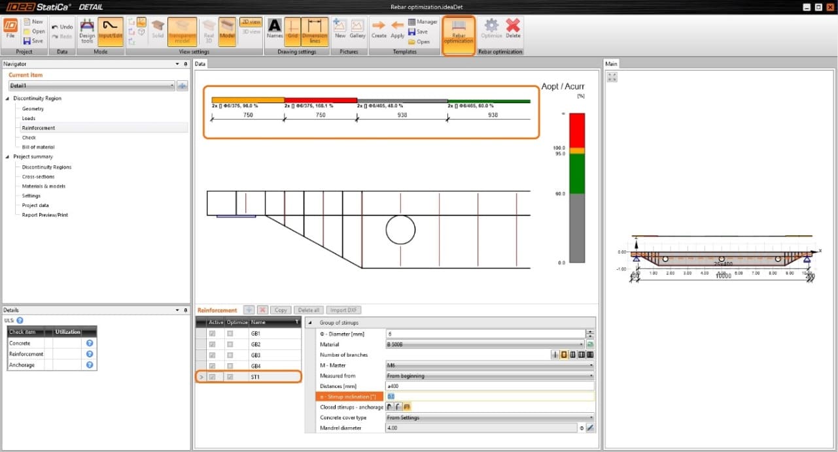The width and height of the screenshot is (838, 452).
Task: Add a new reinforcement item
Action: [249, 310]
